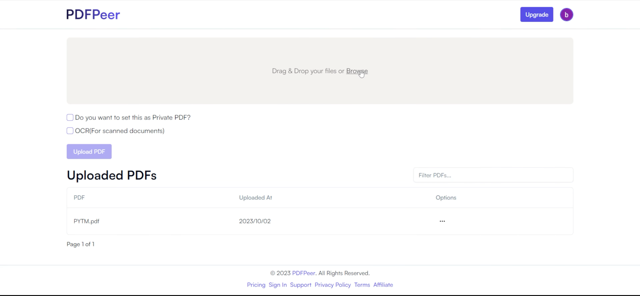View the Terms footer link
The image size is (640, 296).
362,285
